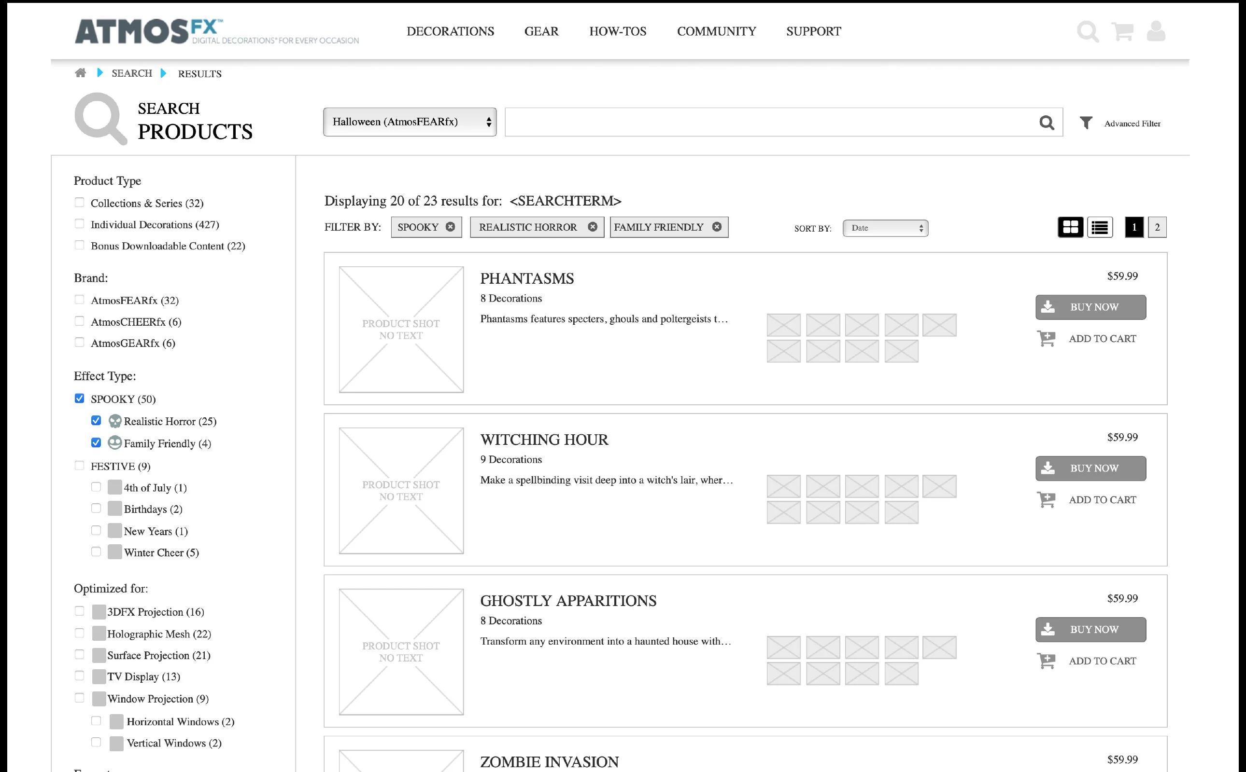
Task: Click the Realistic Horror skull icon
Action: coord(115,421)
